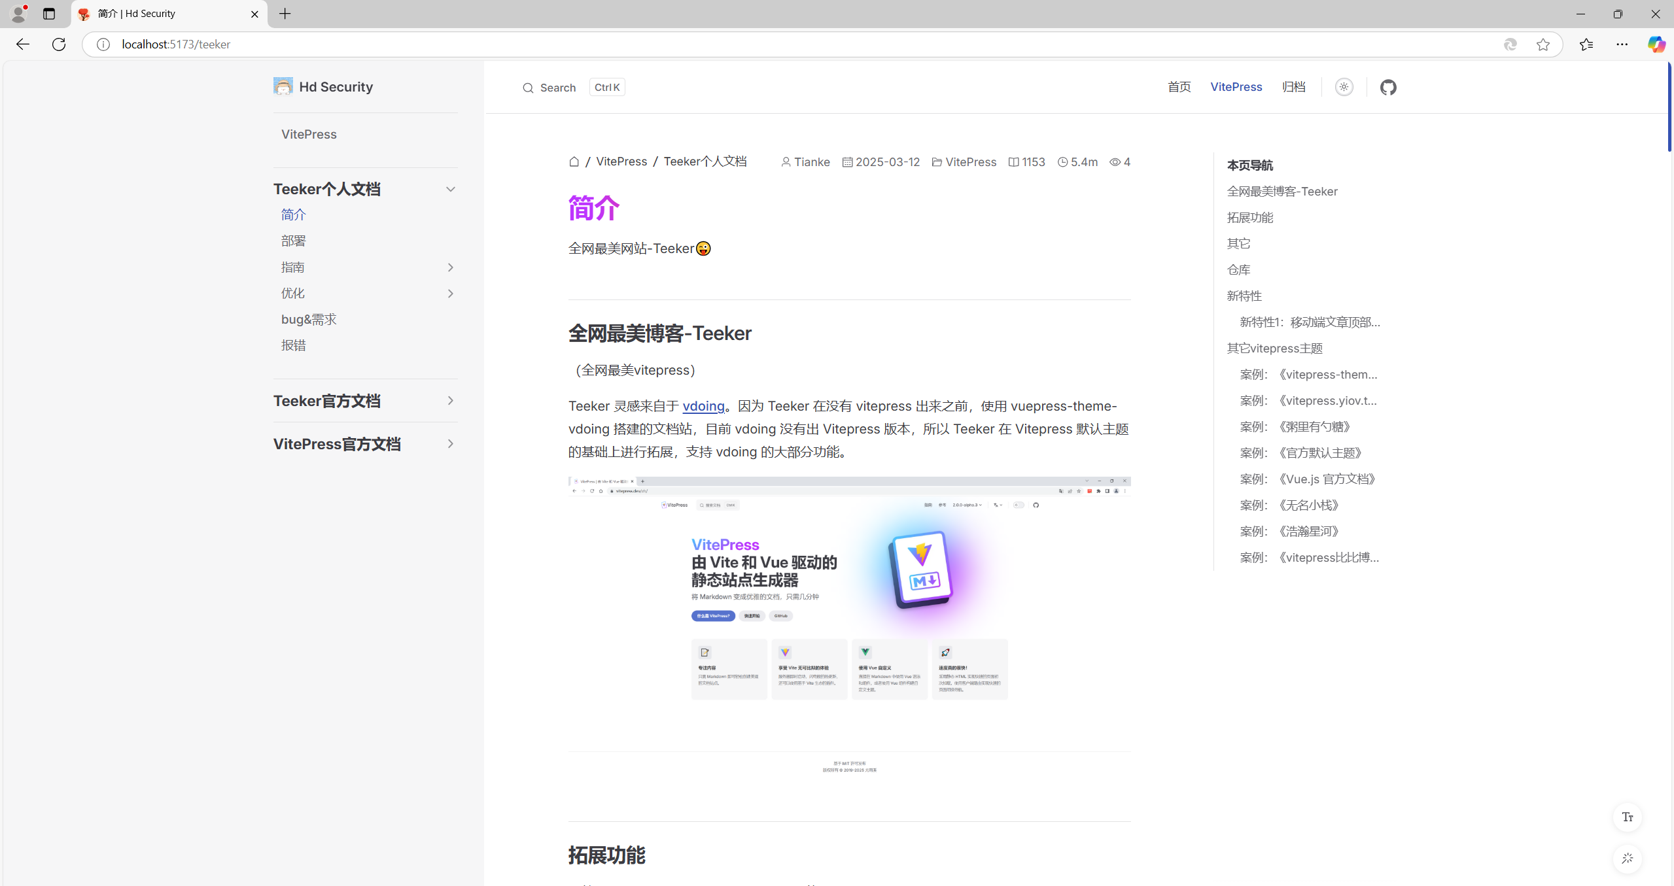Jump to 全网最美博客-Teeker in page outline
Viewport: 1674px width, 886px height.
(1282, 191)
